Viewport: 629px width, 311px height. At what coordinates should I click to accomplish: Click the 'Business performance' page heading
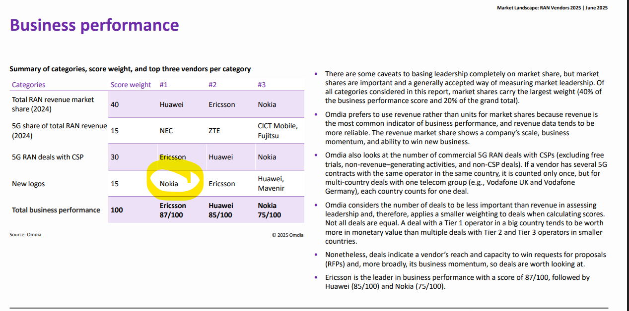[x=94, y=25]
